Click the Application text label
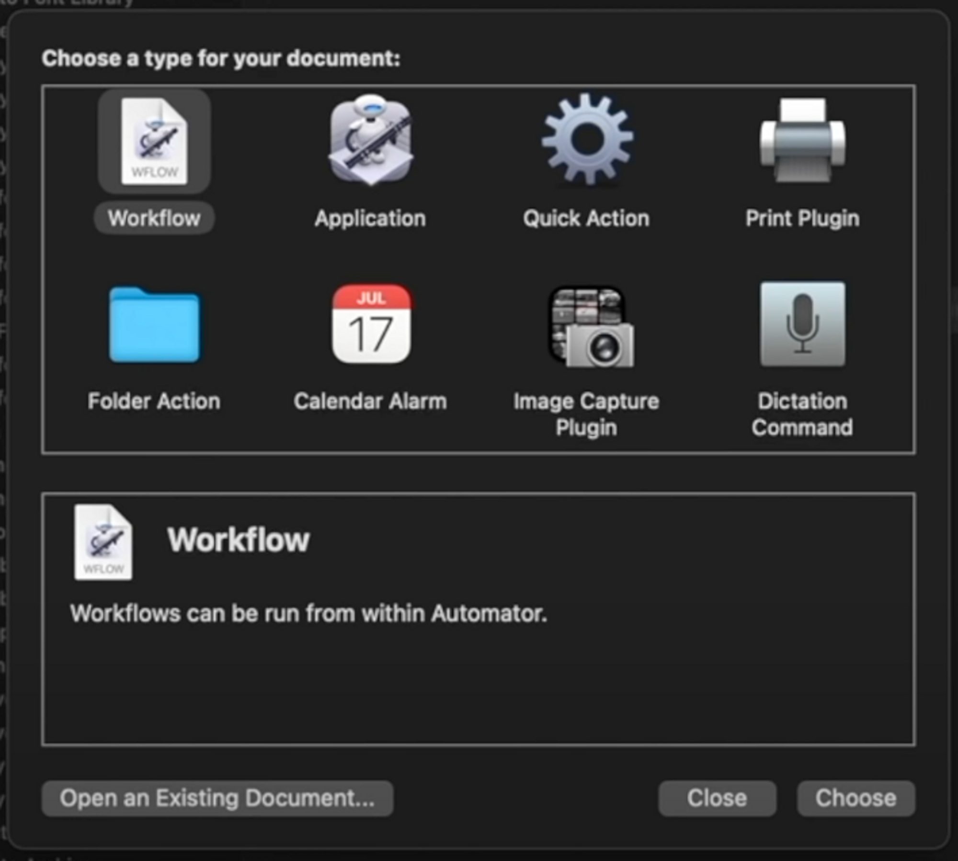958x861 pixels. coord(370,218)
